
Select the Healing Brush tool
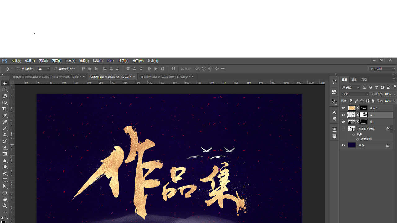coord(5,122)
